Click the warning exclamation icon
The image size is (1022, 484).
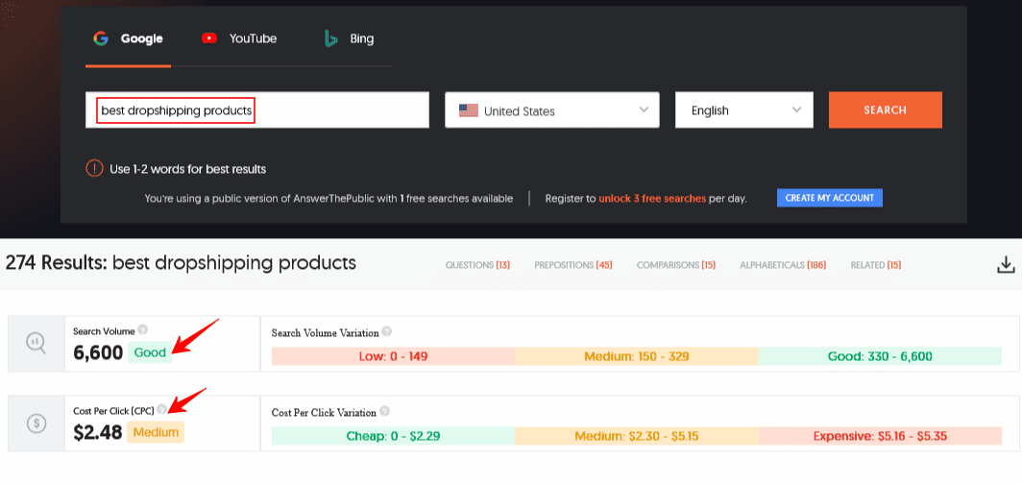click(x=94, y=169)
